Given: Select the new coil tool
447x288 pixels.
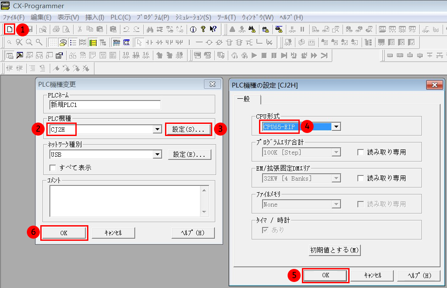Looking at the screenshot, I should pyautogui.click(x=209, y=42).
